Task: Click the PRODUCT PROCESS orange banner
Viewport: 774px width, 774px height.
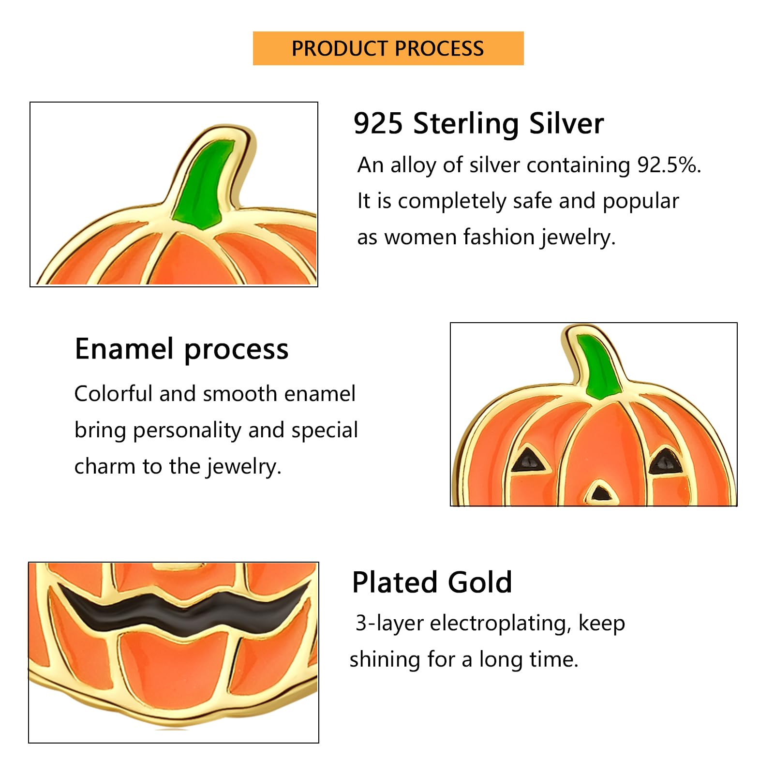Action: pyautogui.click(x=388, y=48)
